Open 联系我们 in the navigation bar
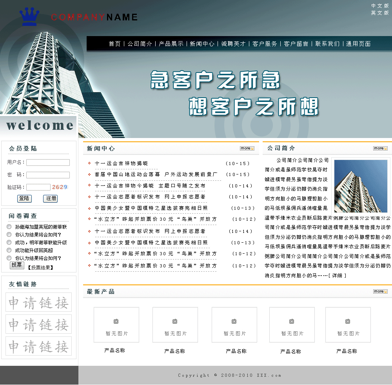Screen dimensions: 392x385 click(x=327, y=44)
